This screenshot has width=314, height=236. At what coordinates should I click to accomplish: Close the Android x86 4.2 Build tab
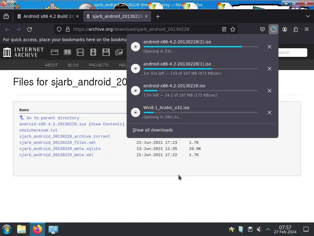point(77,17)
